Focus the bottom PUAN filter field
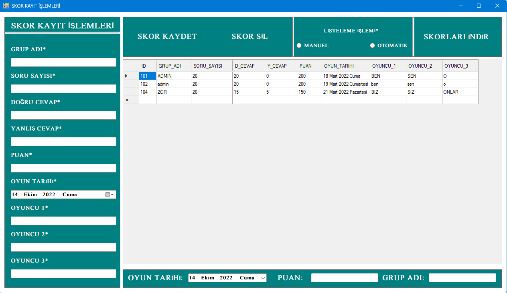 point(345,278)
